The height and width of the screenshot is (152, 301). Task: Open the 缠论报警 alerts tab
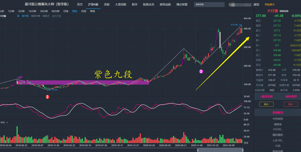click(182, 4)
